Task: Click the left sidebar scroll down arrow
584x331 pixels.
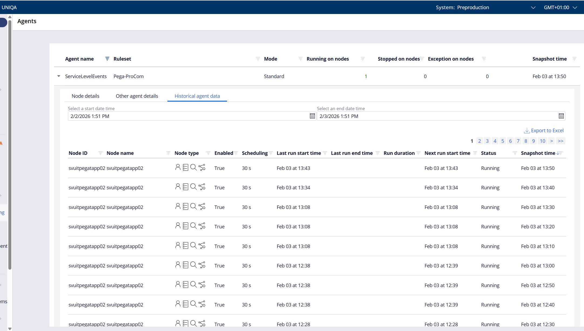Action: [x=10, y=328]
